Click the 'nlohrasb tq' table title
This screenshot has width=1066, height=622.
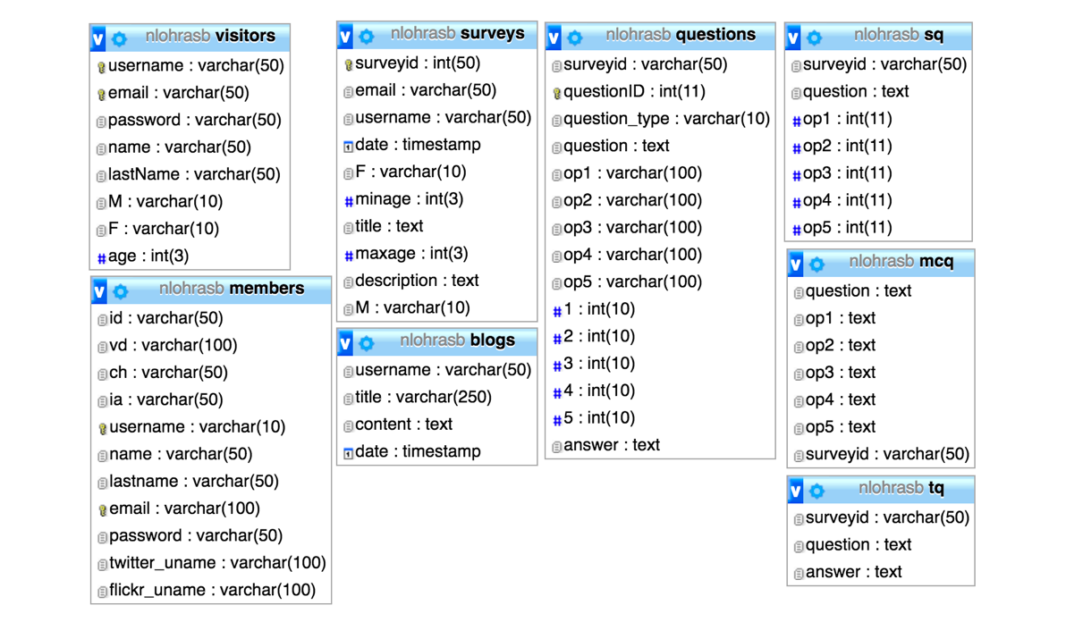[901, 488]
